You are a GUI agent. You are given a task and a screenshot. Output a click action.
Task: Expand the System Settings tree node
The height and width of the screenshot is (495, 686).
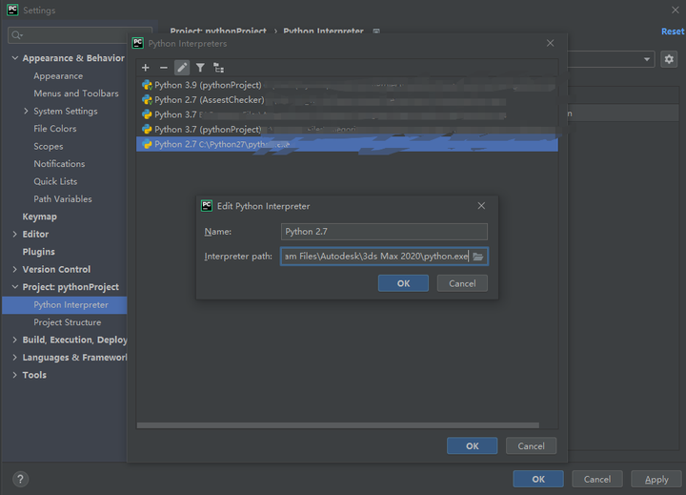(x=26, y=112)
